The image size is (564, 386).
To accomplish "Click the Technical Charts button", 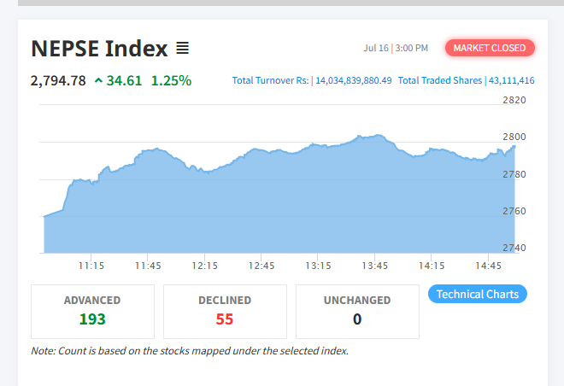I will (478, 294).
